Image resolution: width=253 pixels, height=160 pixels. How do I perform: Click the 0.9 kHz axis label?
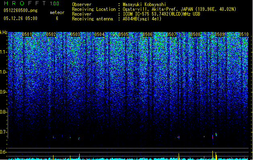point(3,92)
